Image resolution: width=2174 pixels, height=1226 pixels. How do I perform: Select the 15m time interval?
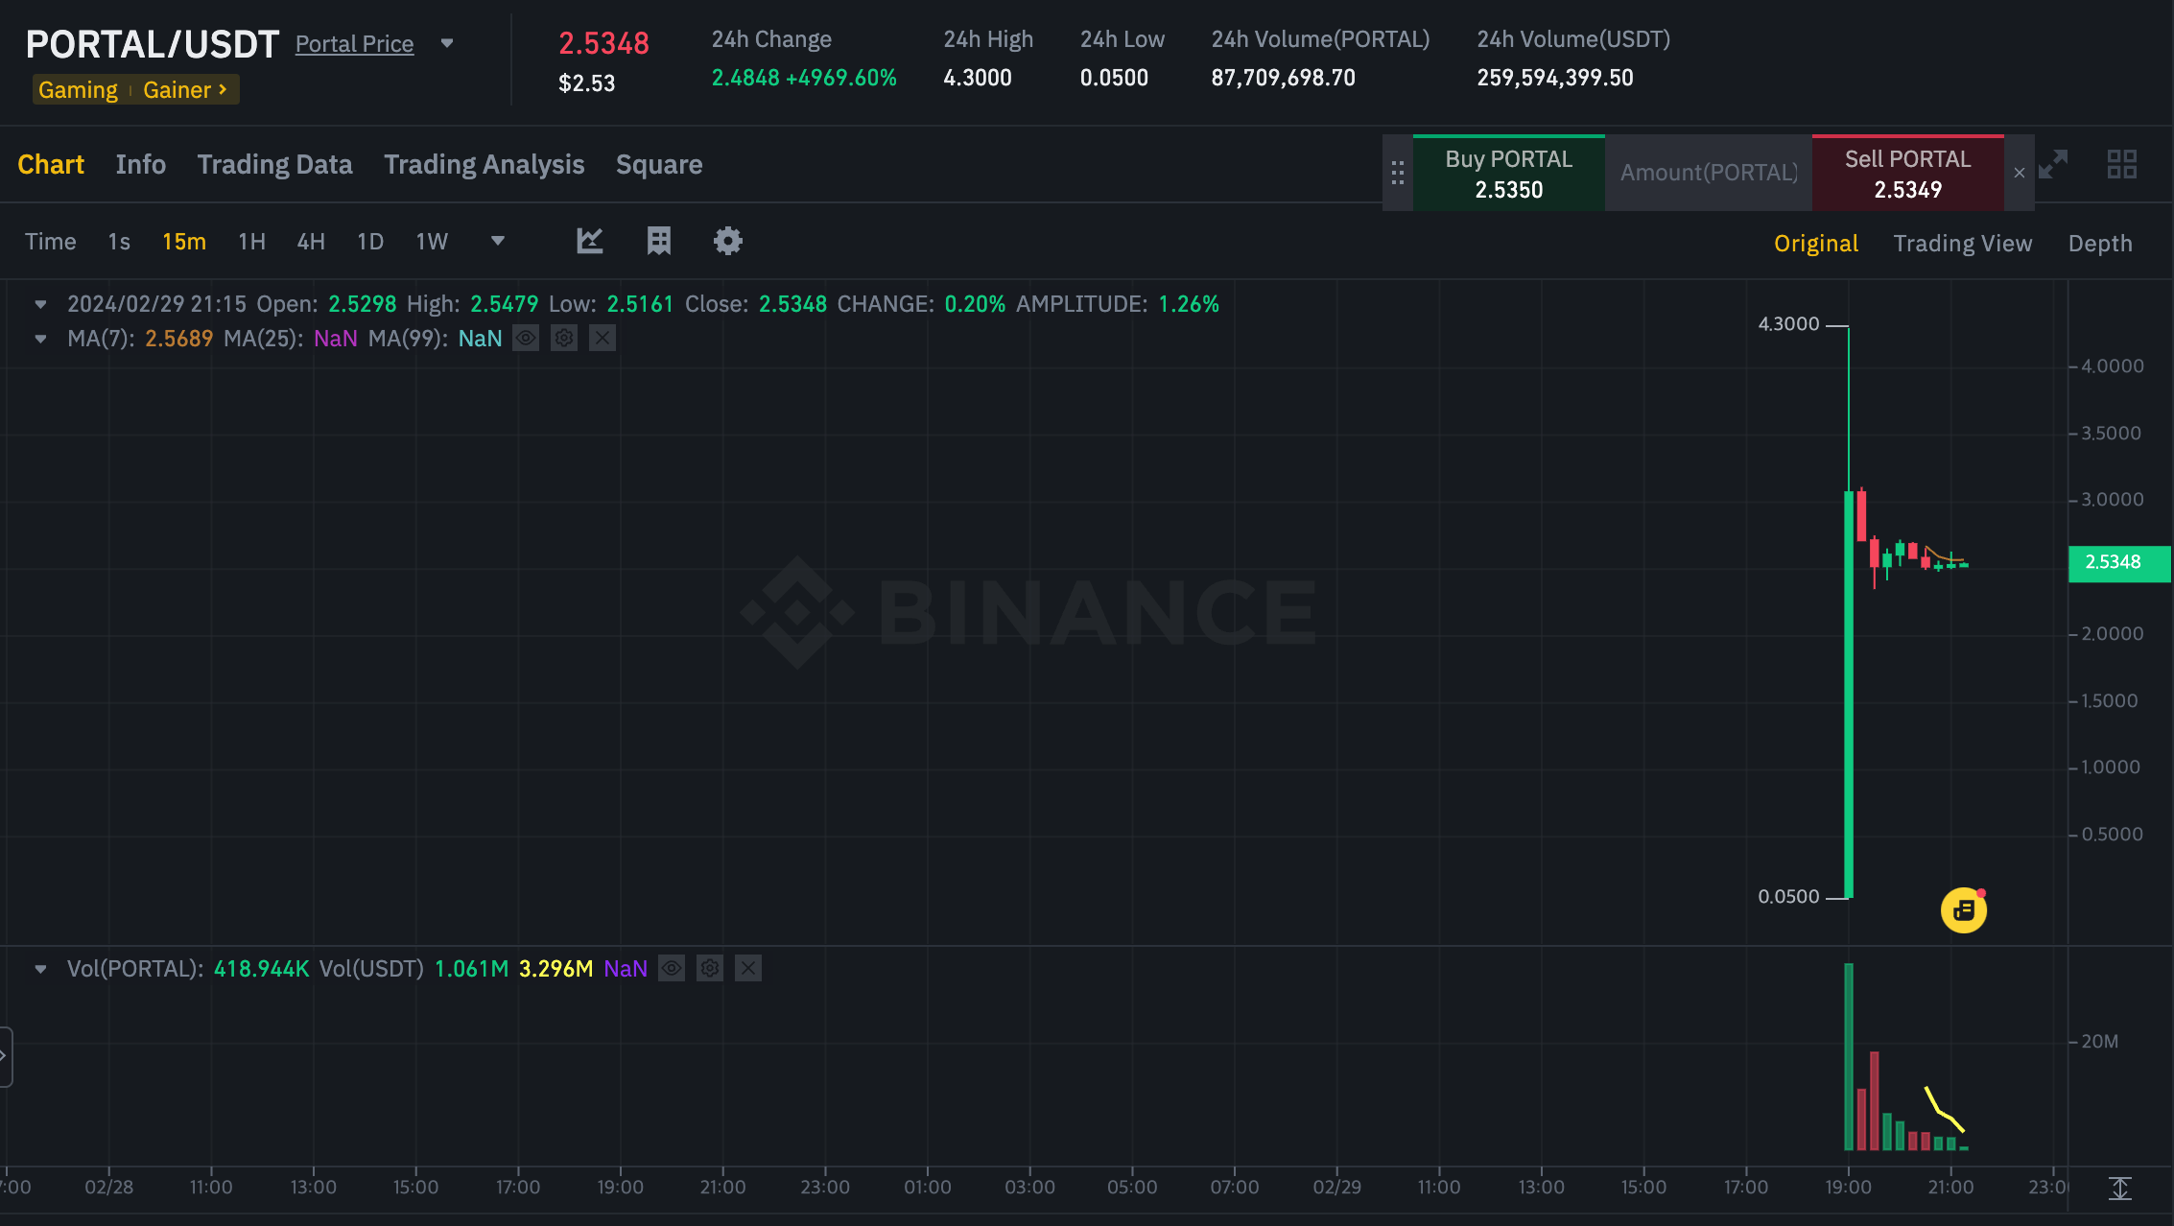point(184,242)
